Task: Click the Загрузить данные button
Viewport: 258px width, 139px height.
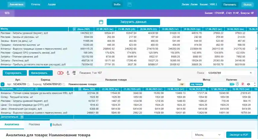Action: click(133, 22)
